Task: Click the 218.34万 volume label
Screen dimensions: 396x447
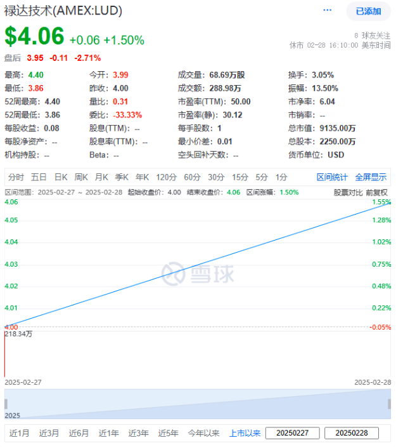Action: pyautogui.click(x=19, y=334)
